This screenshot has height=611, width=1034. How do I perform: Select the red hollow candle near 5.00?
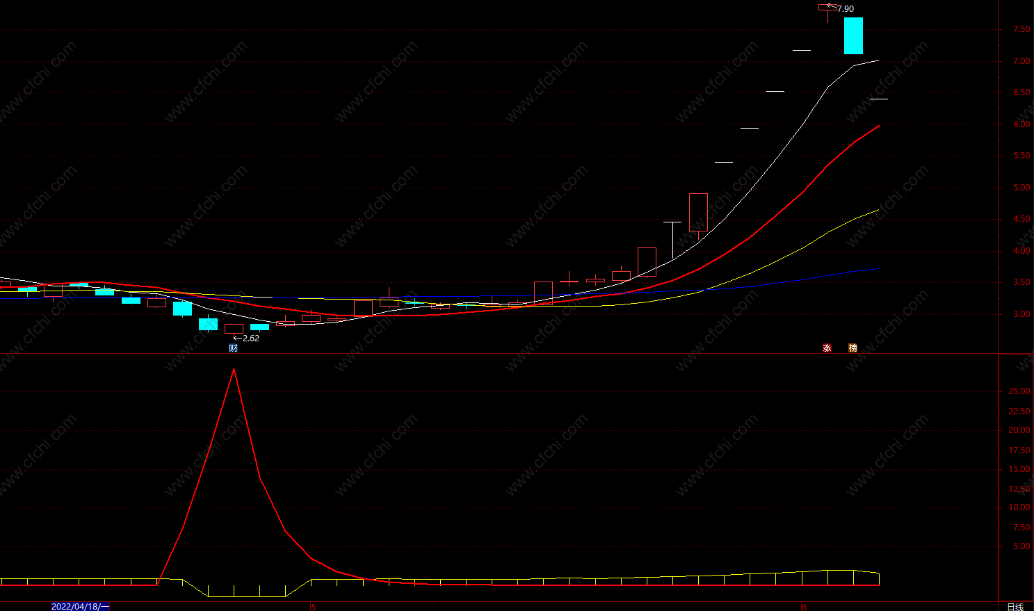pyautogui.click(x=698, y=213)
